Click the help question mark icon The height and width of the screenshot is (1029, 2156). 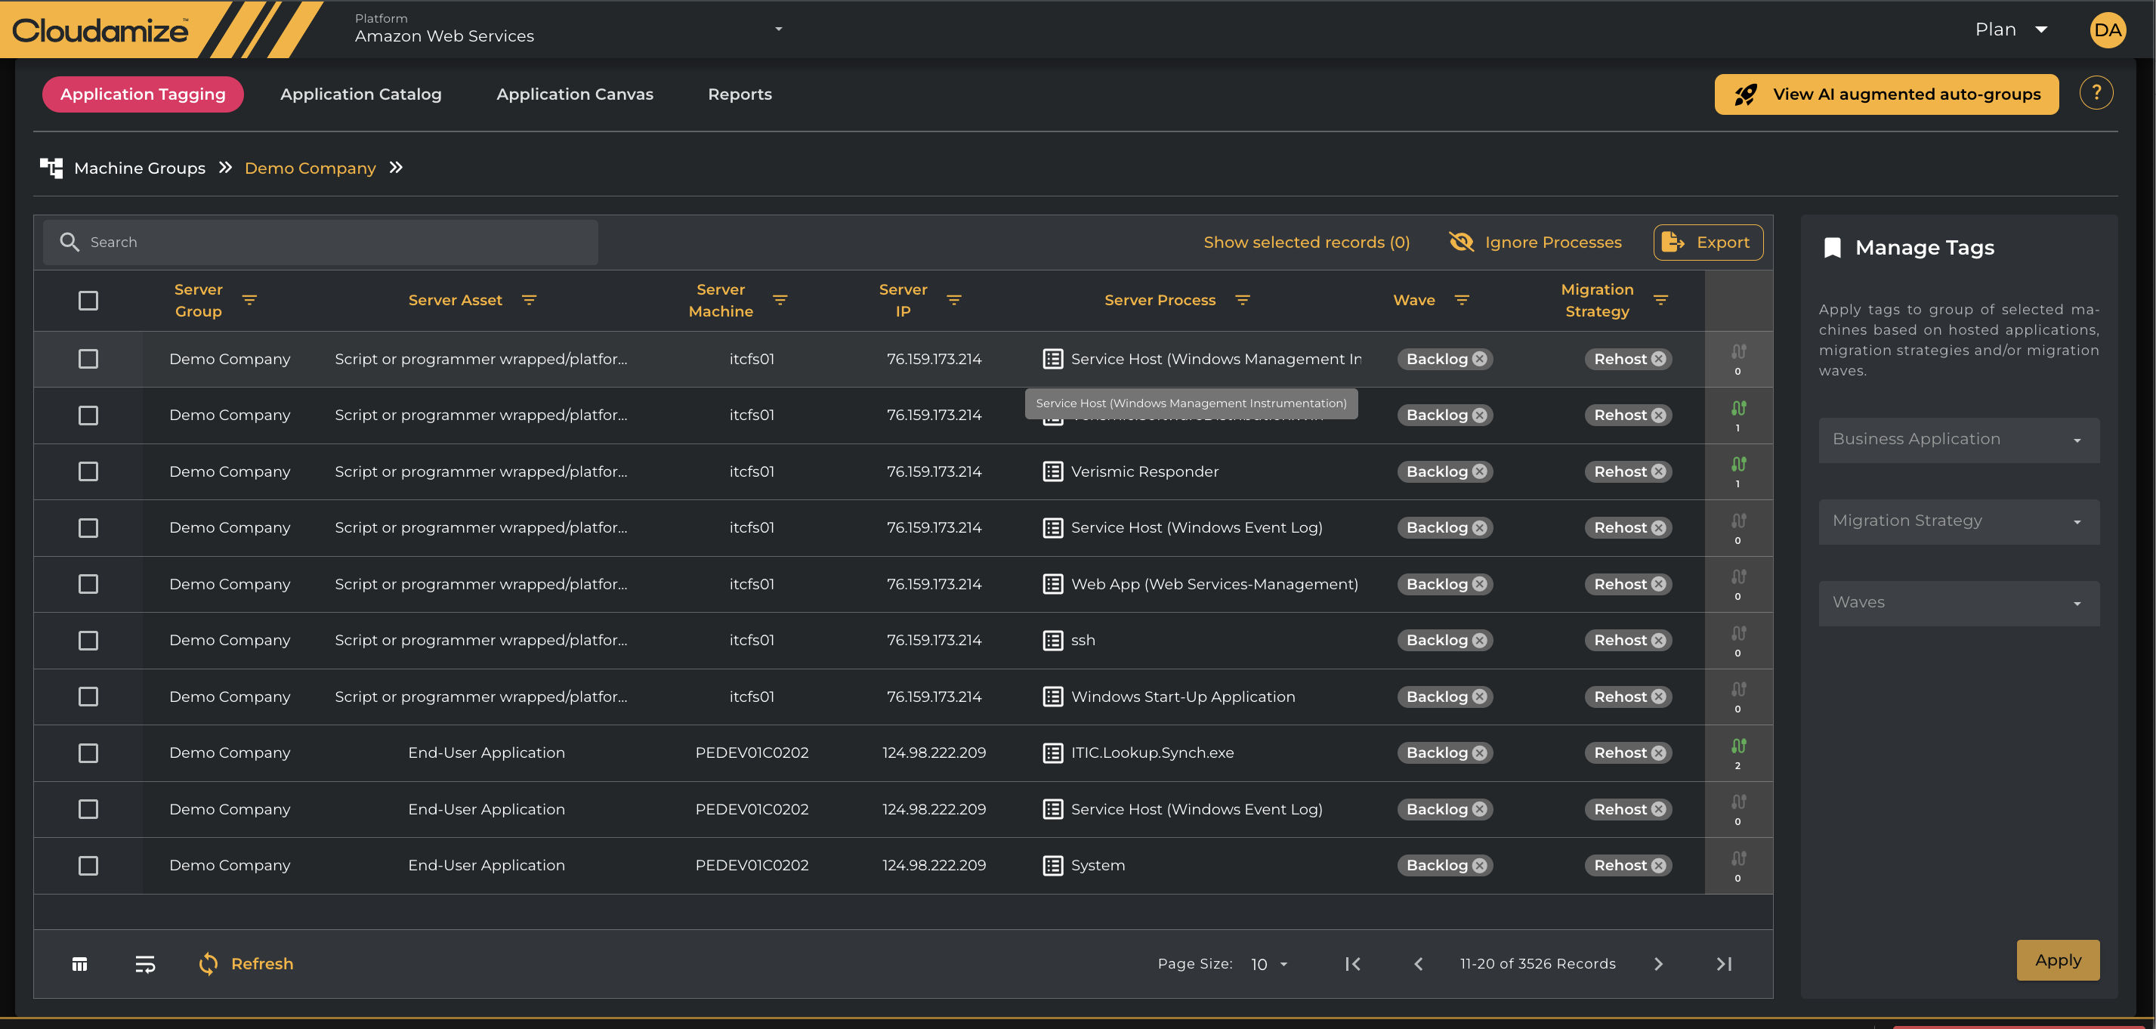(x=2095, y=93)
